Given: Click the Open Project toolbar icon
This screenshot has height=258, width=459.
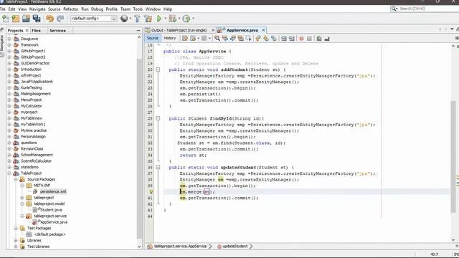Looking at the screenshot, I should coord(26,19).
